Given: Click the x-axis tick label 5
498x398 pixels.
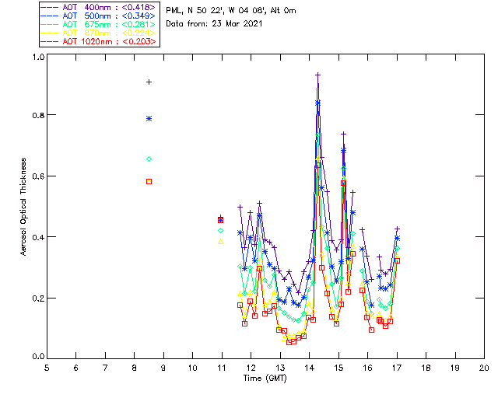Looking at the screenshot, I should pyautogui.click(x=47, y=368).
